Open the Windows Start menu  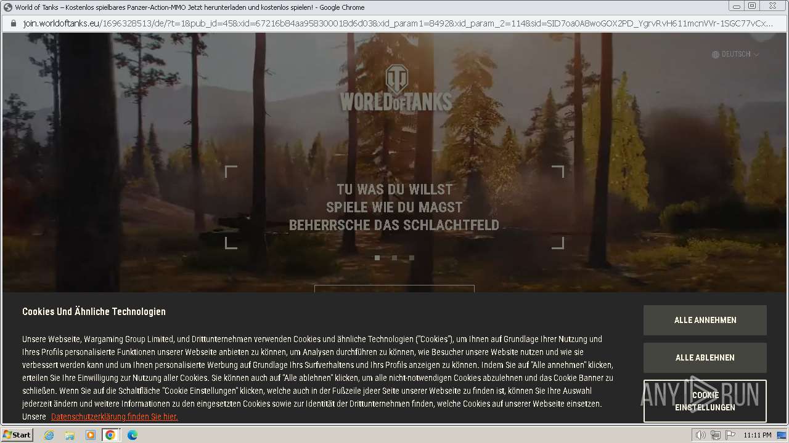pos(17,435)
